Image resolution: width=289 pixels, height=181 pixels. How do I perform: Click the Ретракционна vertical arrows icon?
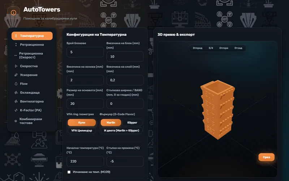pyautogui.click(x=16, y=45)
